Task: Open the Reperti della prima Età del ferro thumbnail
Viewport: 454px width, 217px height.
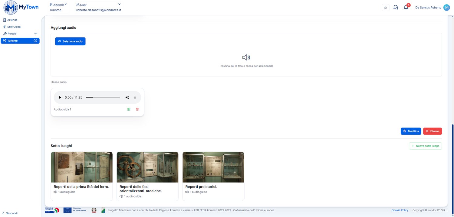Action: point(82,167)
